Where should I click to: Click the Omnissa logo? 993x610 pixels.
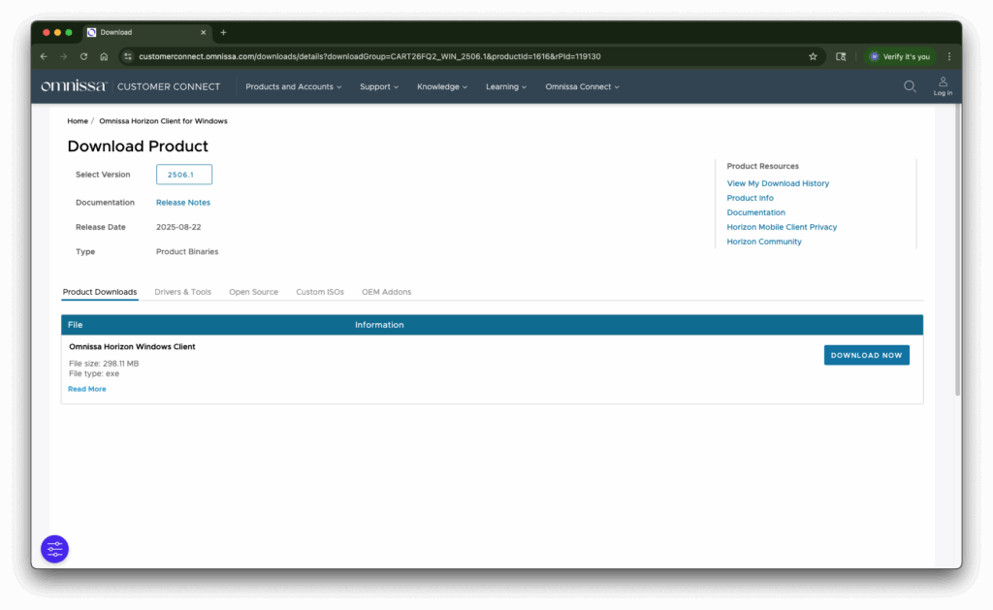pos(74,86)
